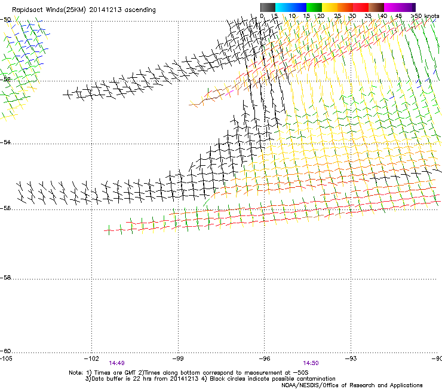Click the '-52' latitude axis label

tap(5, 80)
